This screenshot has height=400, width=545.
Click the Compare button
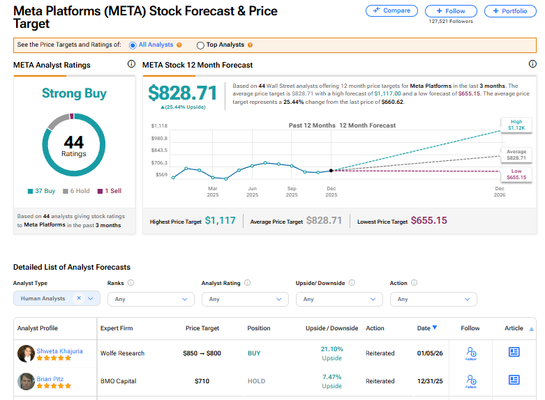pos(391,11)
